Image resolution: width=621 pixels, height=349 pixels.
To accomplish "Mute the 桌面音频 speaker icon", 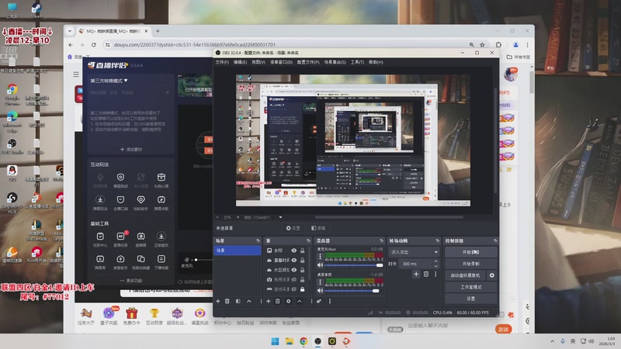I will (320, 290).
